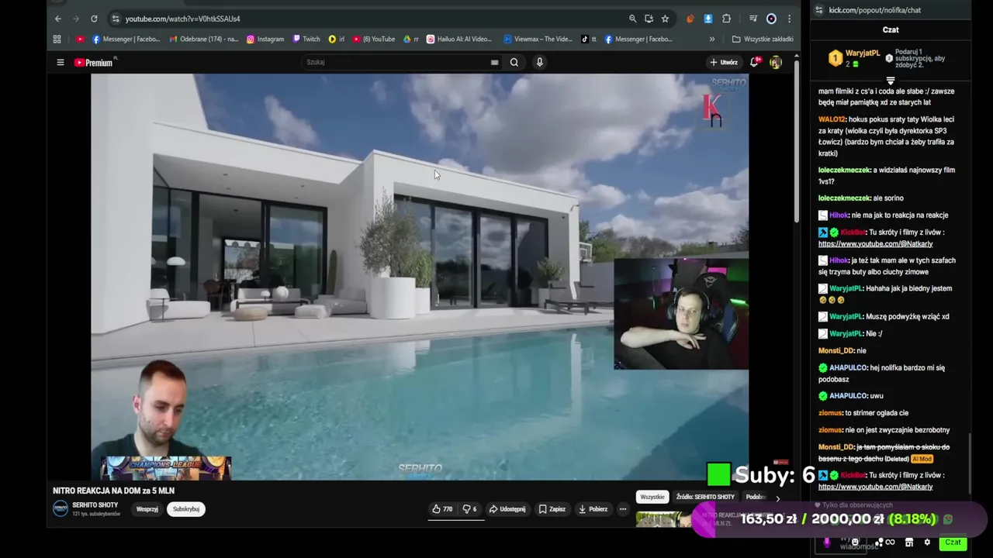Open the youtube.com/@Natkarly link in Hihok-adjacent KickBot message

click(875, 243)
